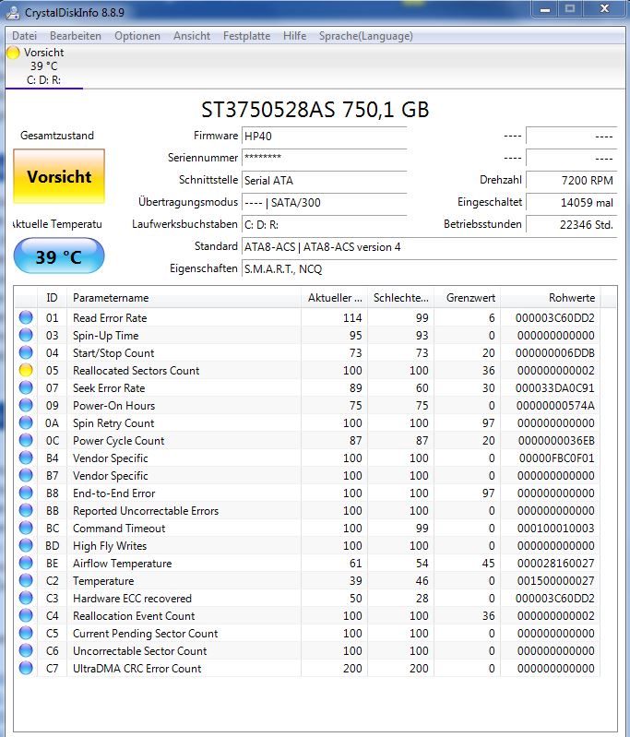This screenshot has width=630, height=737.
Task: Click blue status orb for Power Cycle Count
Action: (26, 440)
